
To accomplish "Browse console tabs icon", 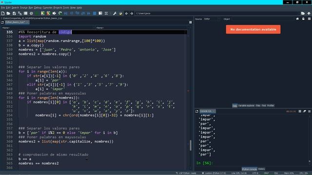I will click(x=197, y=111).
